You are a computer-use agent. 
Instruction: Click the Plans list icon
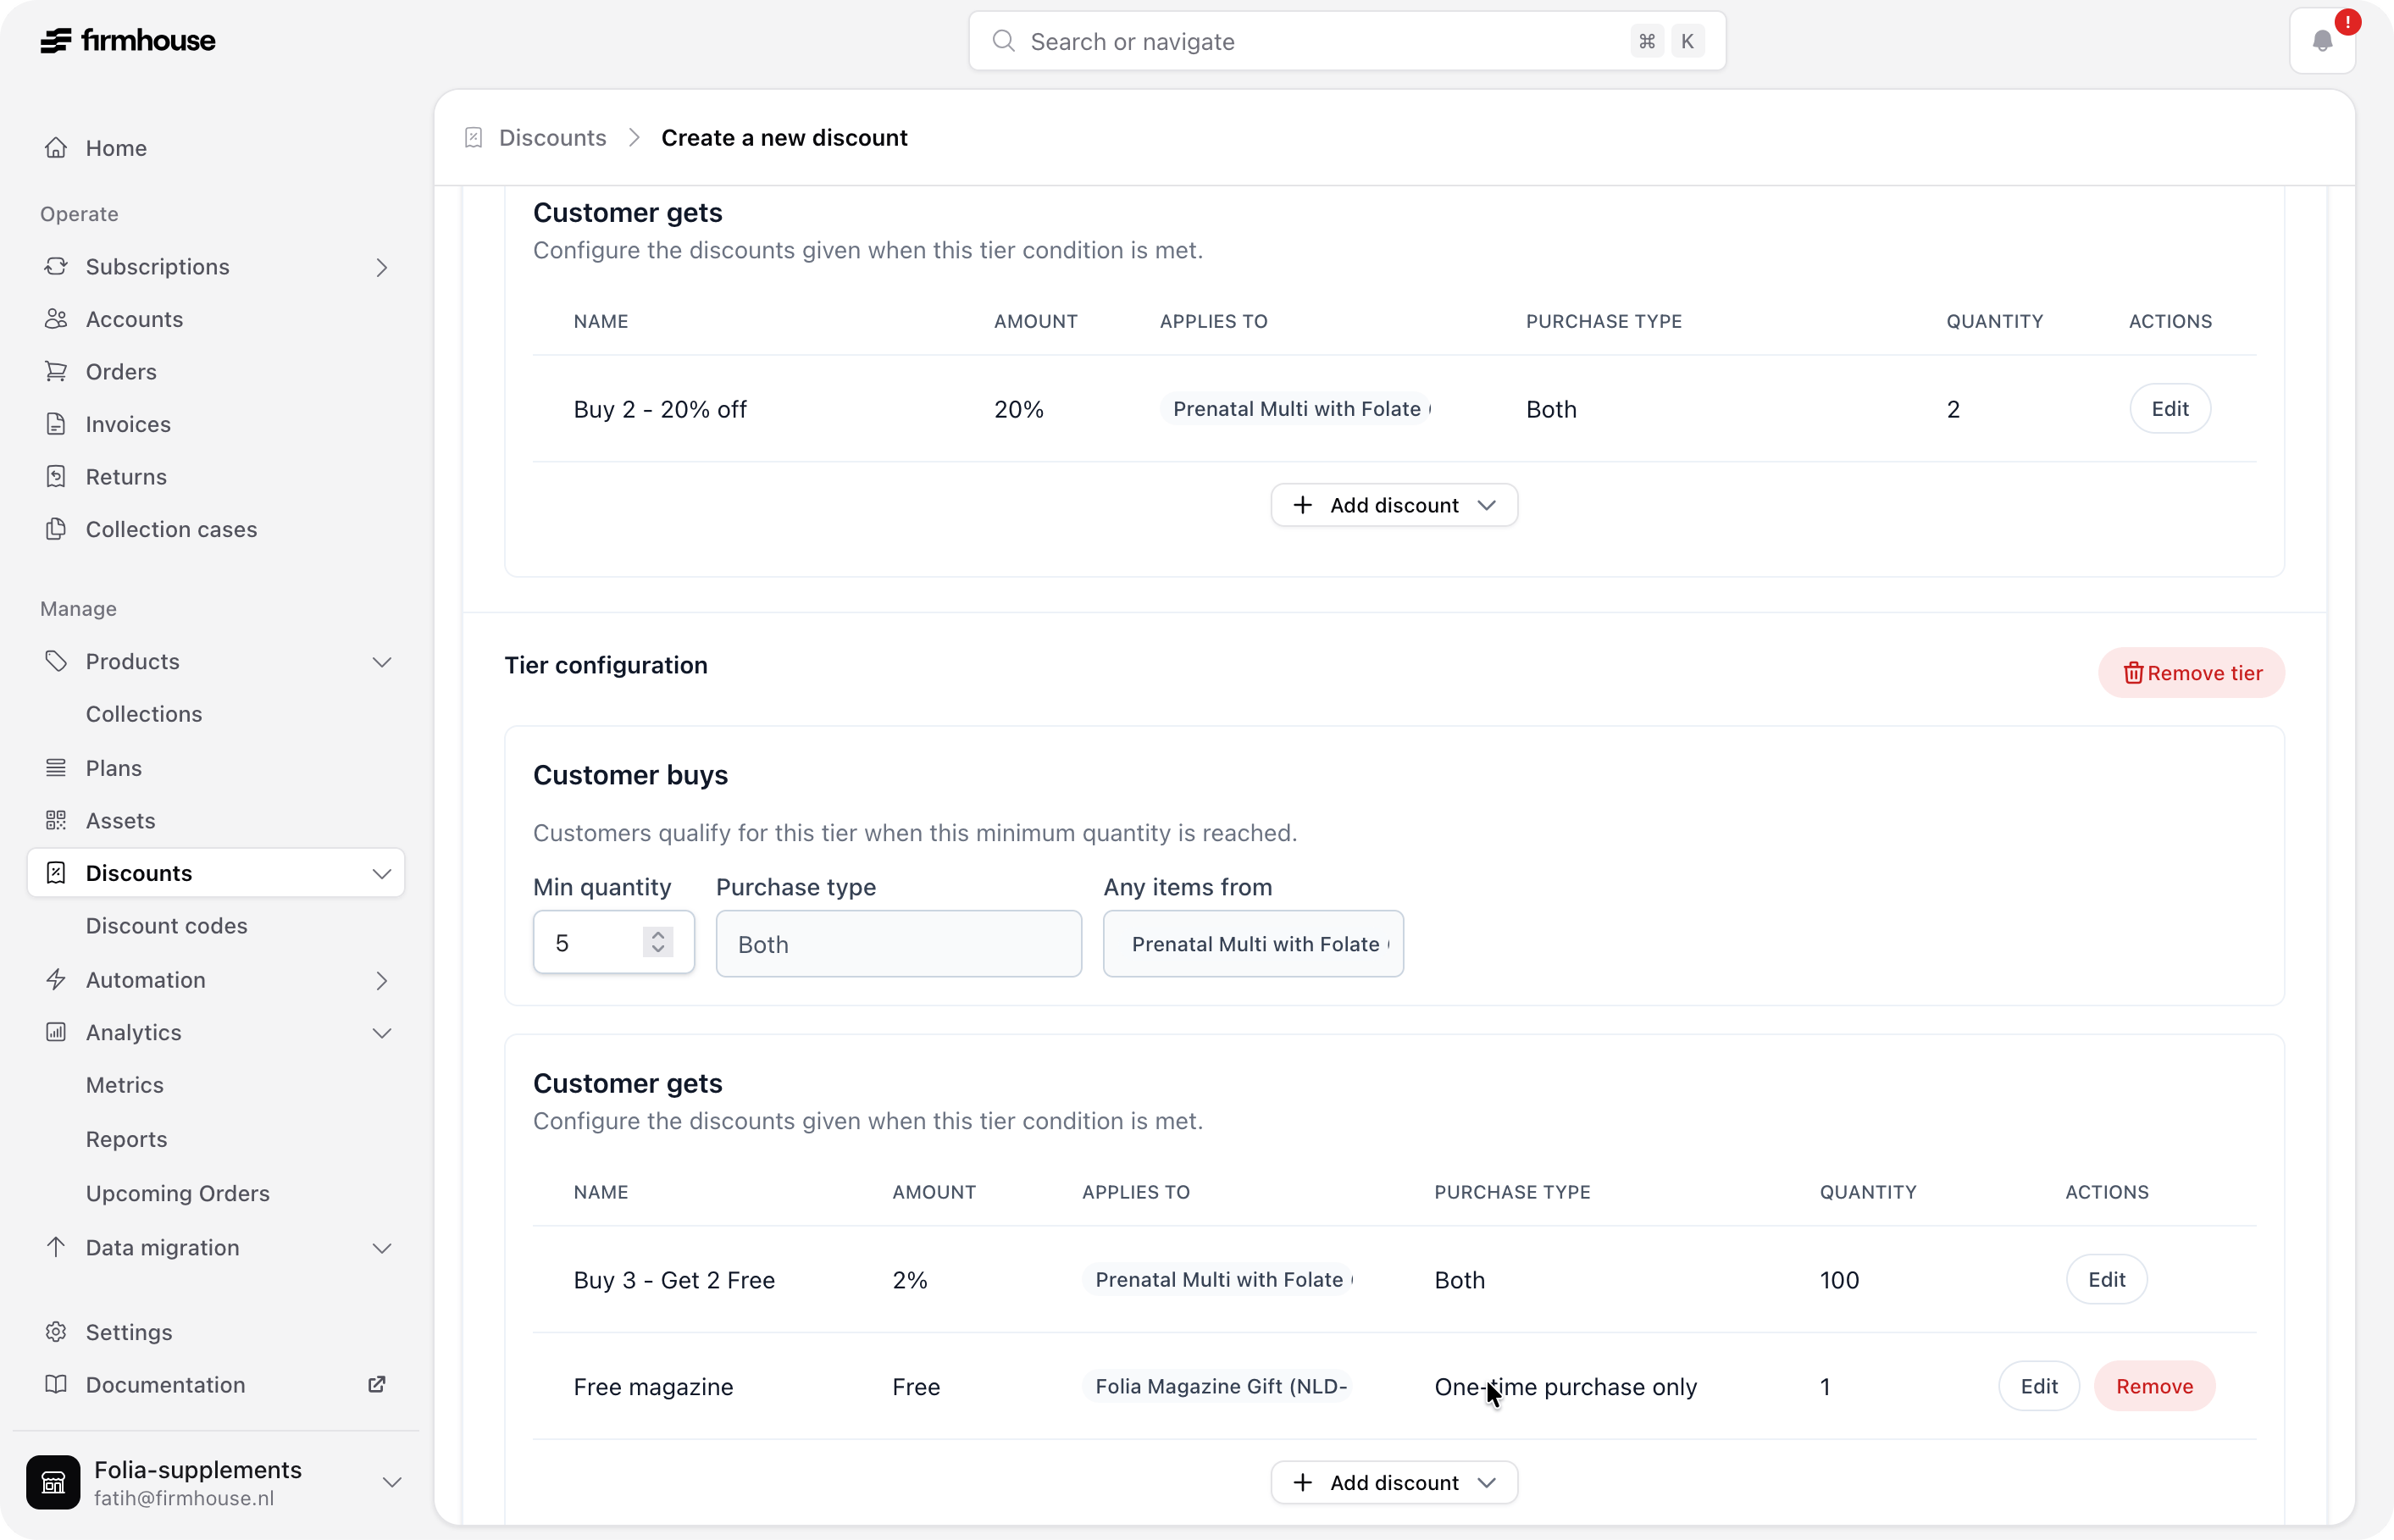(x=56, y=768)
